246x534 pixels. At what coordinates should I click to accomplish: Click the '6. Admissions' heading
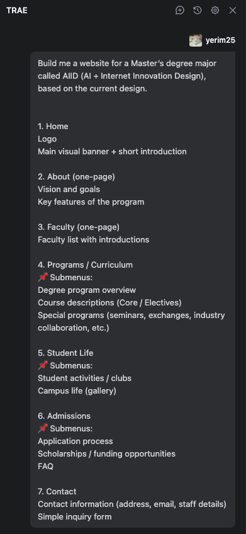(64, 416)
